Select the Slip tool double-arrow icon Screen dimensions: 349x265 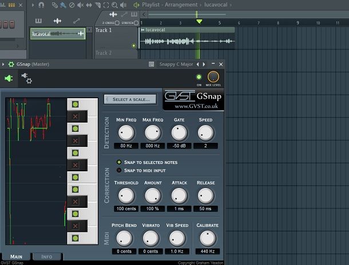coord(89,5)
